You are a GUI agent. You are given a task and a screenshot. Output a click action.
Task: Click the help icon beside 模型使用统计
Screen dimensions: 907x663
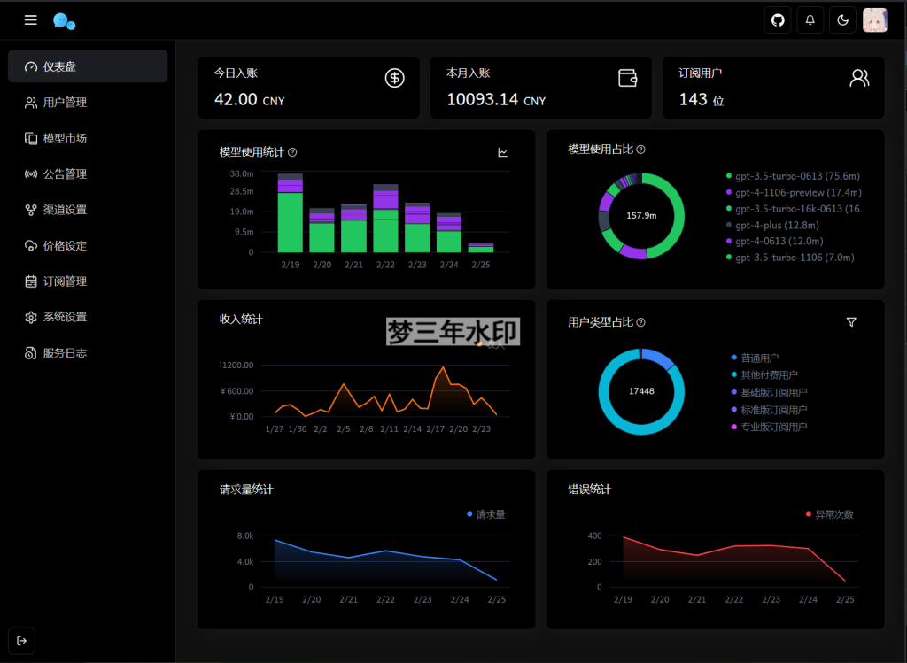(292, 152)
